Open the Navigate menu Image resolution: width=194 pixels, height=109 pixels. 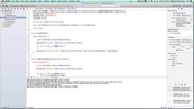(33, 1)
